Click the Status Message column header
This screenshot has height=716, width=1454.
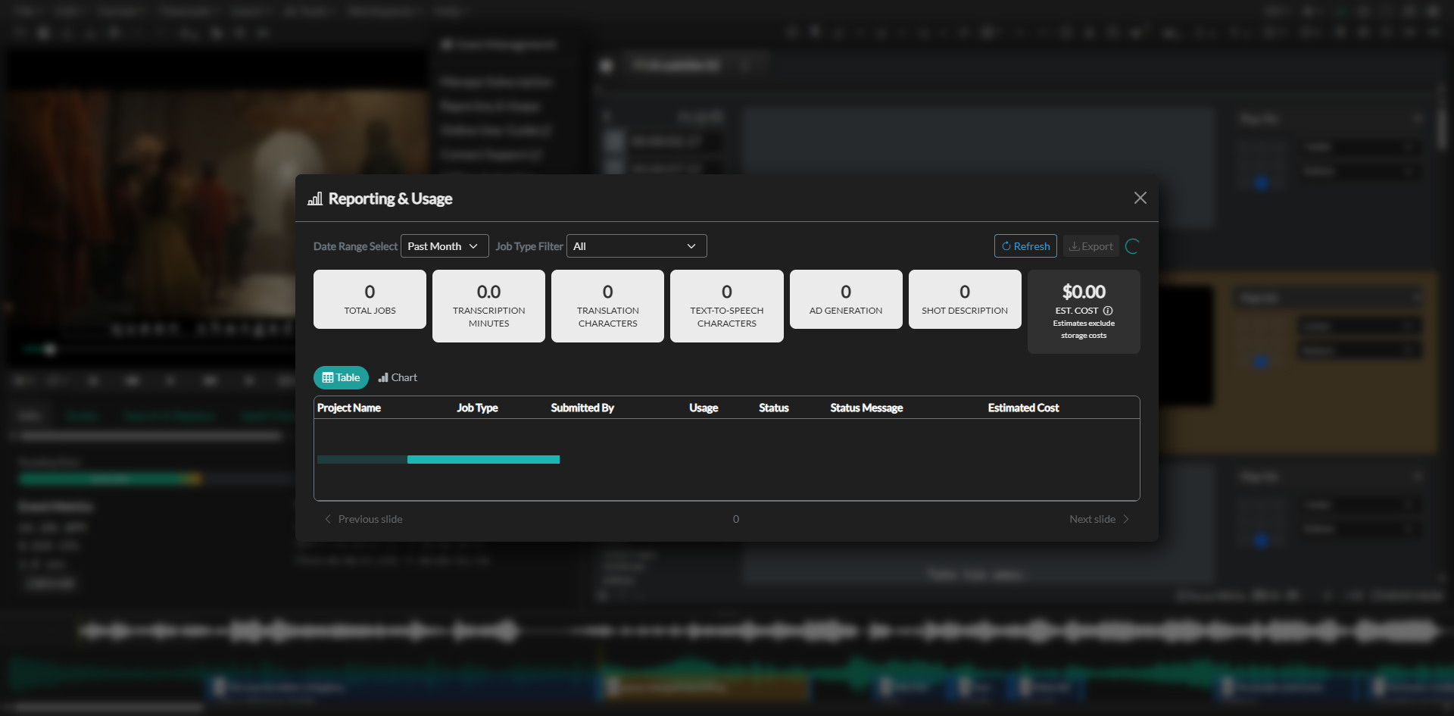(x=866, y=408)
